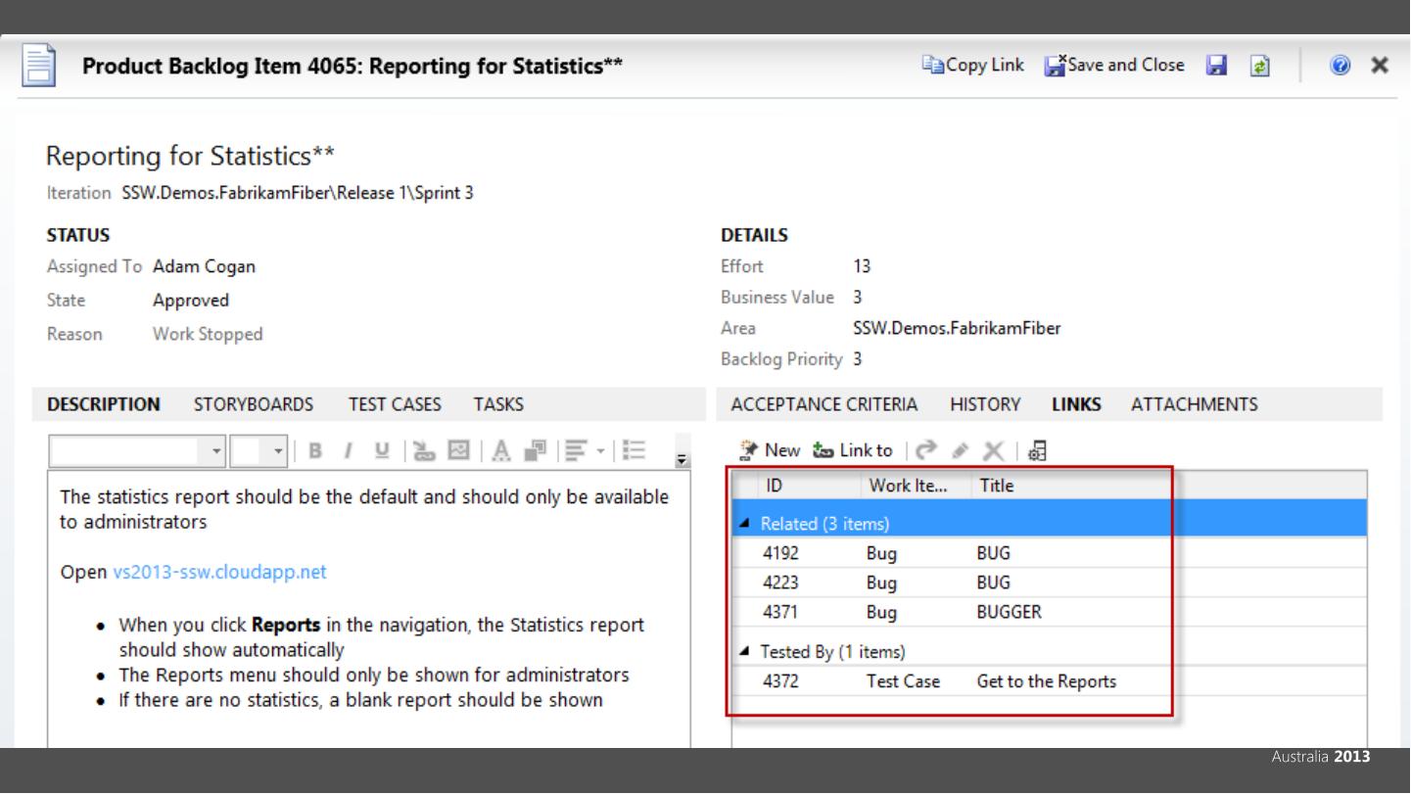Insert an image into the description
This screenshot has height=794, width=1411.
(x=458, y=450)
